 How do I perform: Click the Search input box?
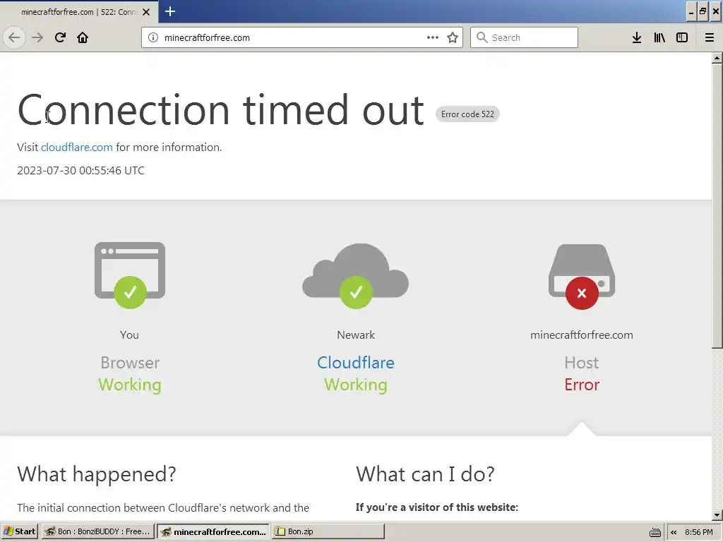coord(524,37)
